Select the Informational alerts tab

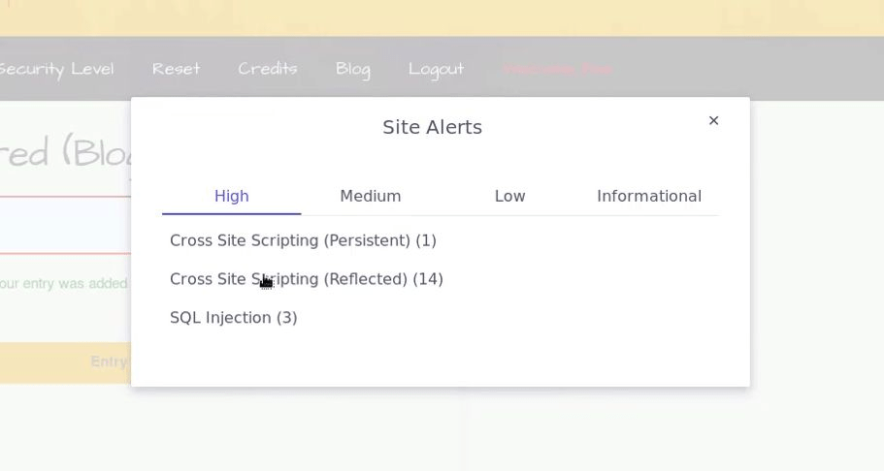pos(648,196)
